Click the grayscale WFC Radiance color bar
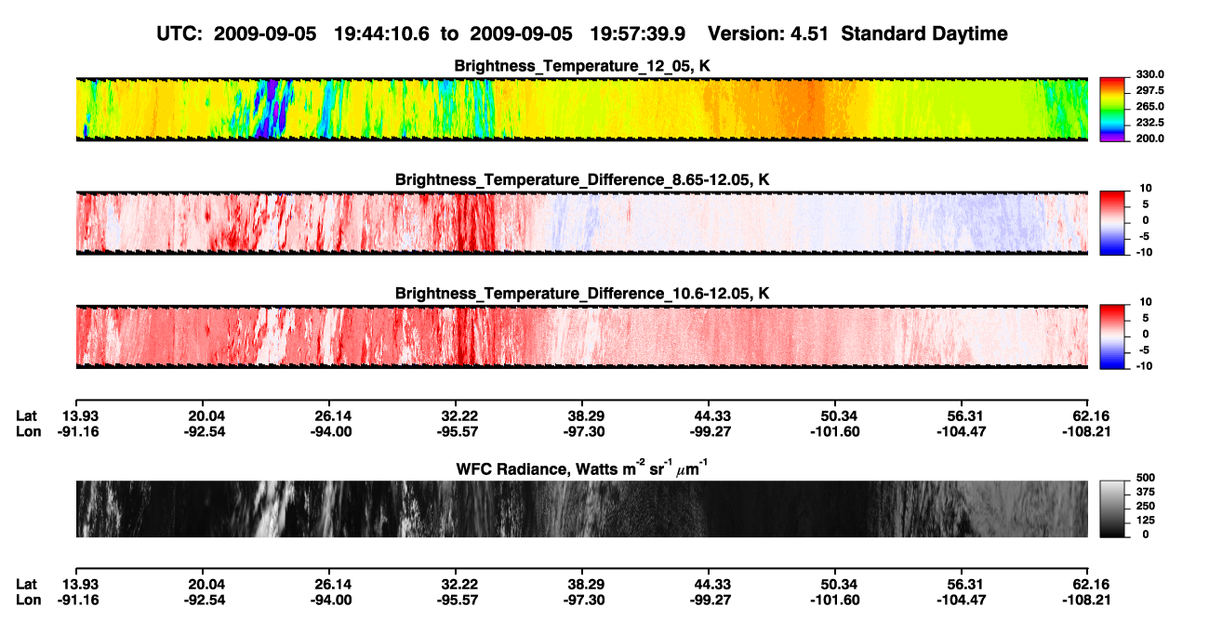Screen dimensions: 1209x620 pos(1113,508)
